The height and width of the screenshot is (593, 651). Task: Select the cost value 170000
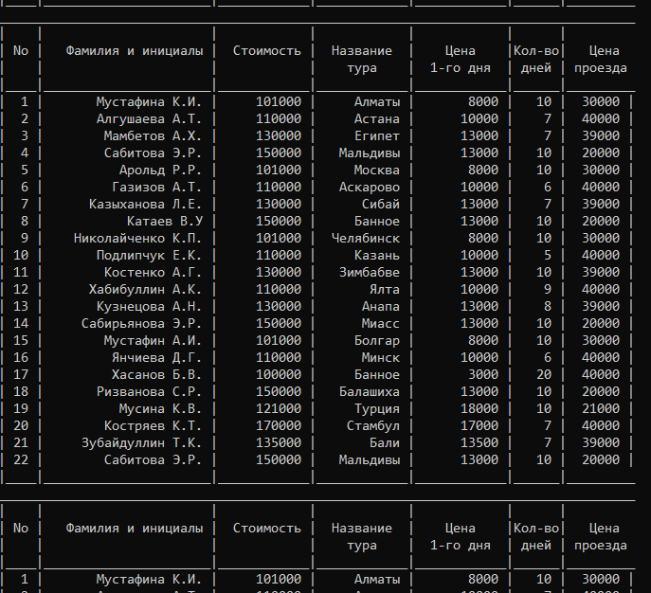[279, 425]
